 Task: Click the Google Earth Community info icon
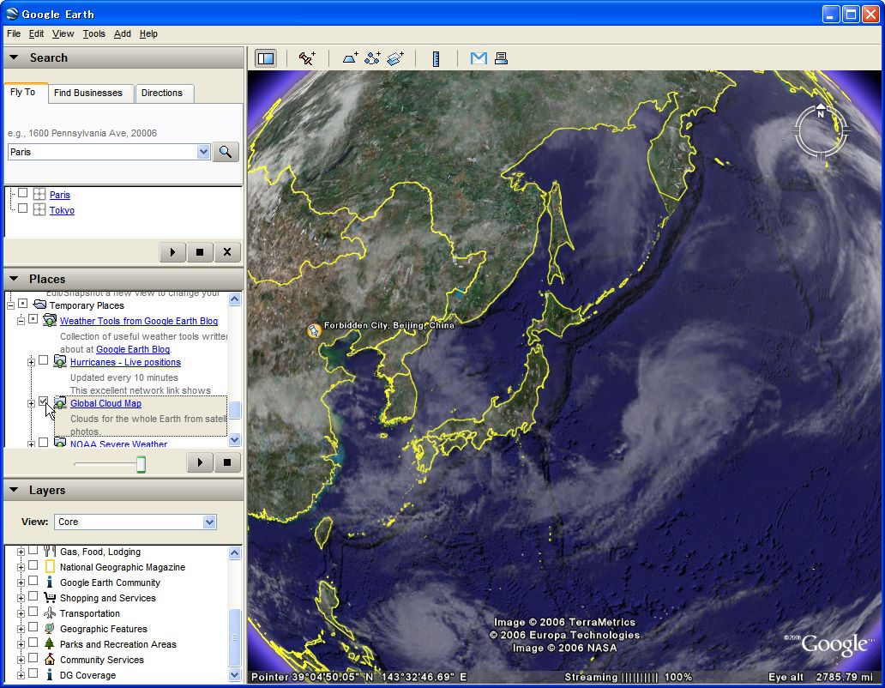point(50,582)
